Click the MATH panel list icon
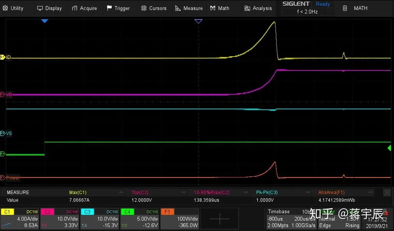394x231 pixels. coord(345,8)
